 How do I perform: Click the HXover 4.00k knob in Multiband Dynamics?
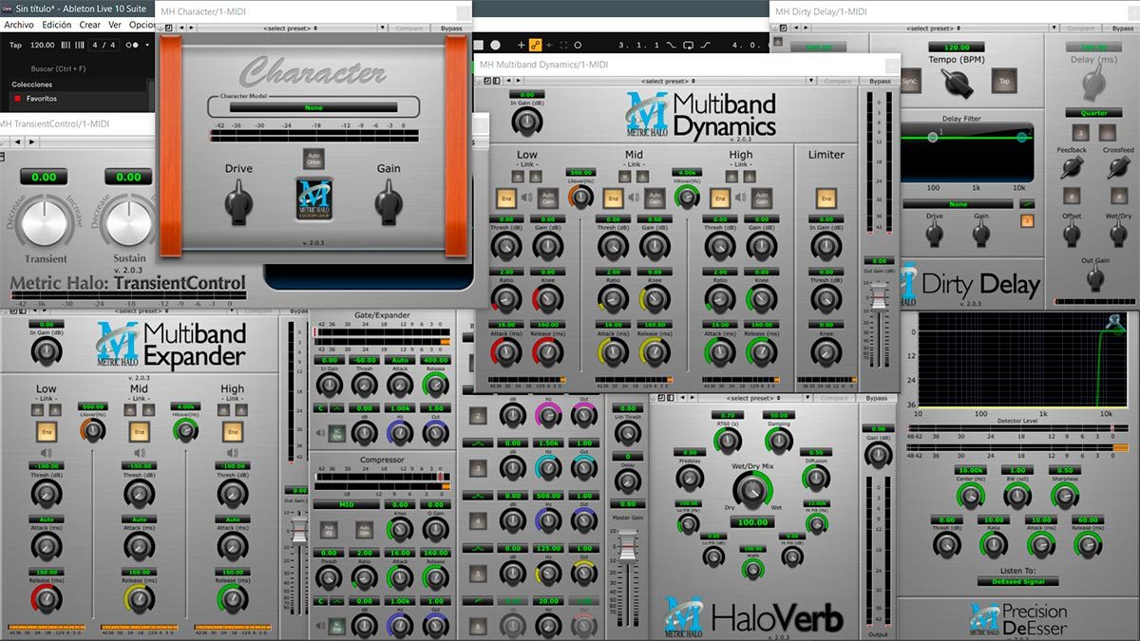686,197
